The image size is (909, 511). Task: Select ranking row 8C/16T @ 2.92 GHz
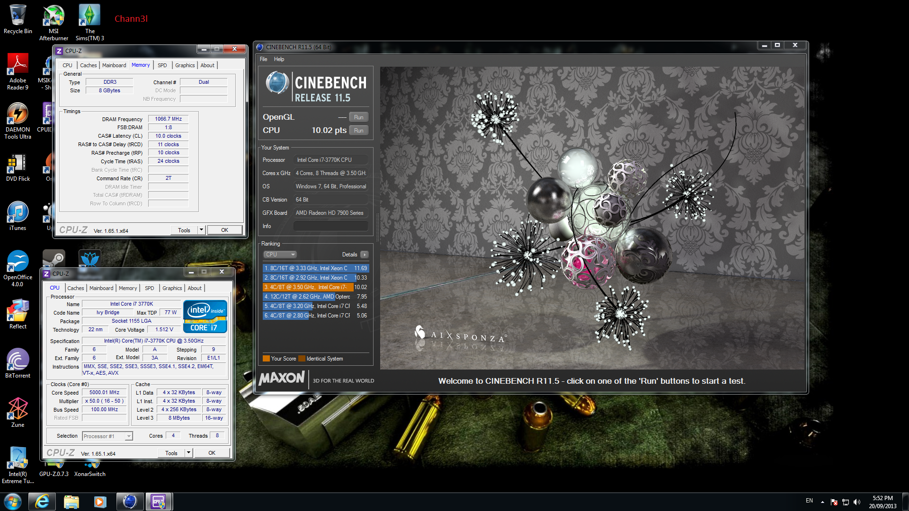(x=316, y=278)
